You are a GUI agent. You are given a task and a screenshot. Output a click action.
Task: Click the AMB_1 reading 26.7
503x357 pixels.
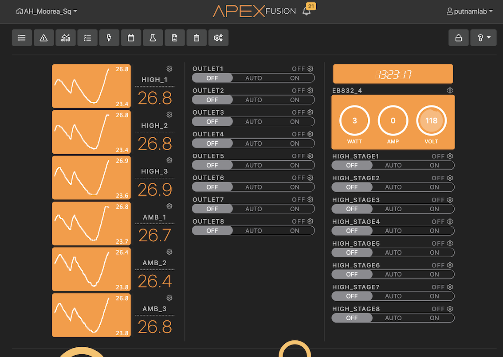(x=155, y=235)
